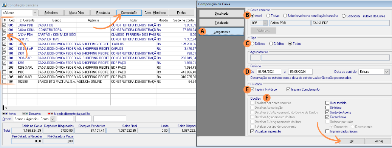Uncheck the row 001 CAIXA CONL checkbox
This screenshot has width=392, height=148.
tap(4, 30)
